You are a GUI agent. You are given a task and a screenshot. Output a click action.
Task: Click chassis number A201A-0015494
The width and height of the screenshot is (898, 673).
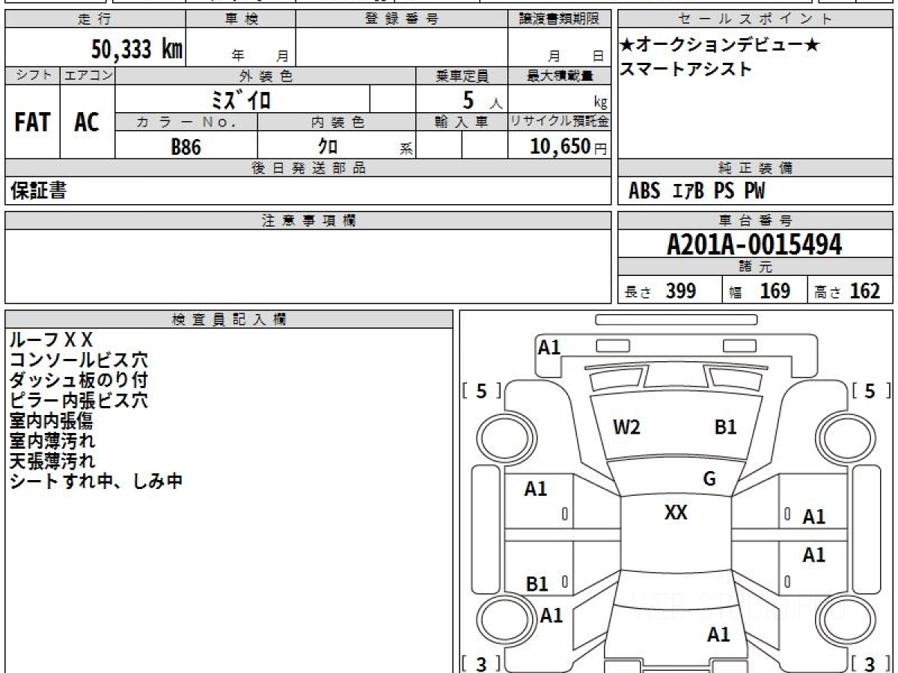coord(754,244)
